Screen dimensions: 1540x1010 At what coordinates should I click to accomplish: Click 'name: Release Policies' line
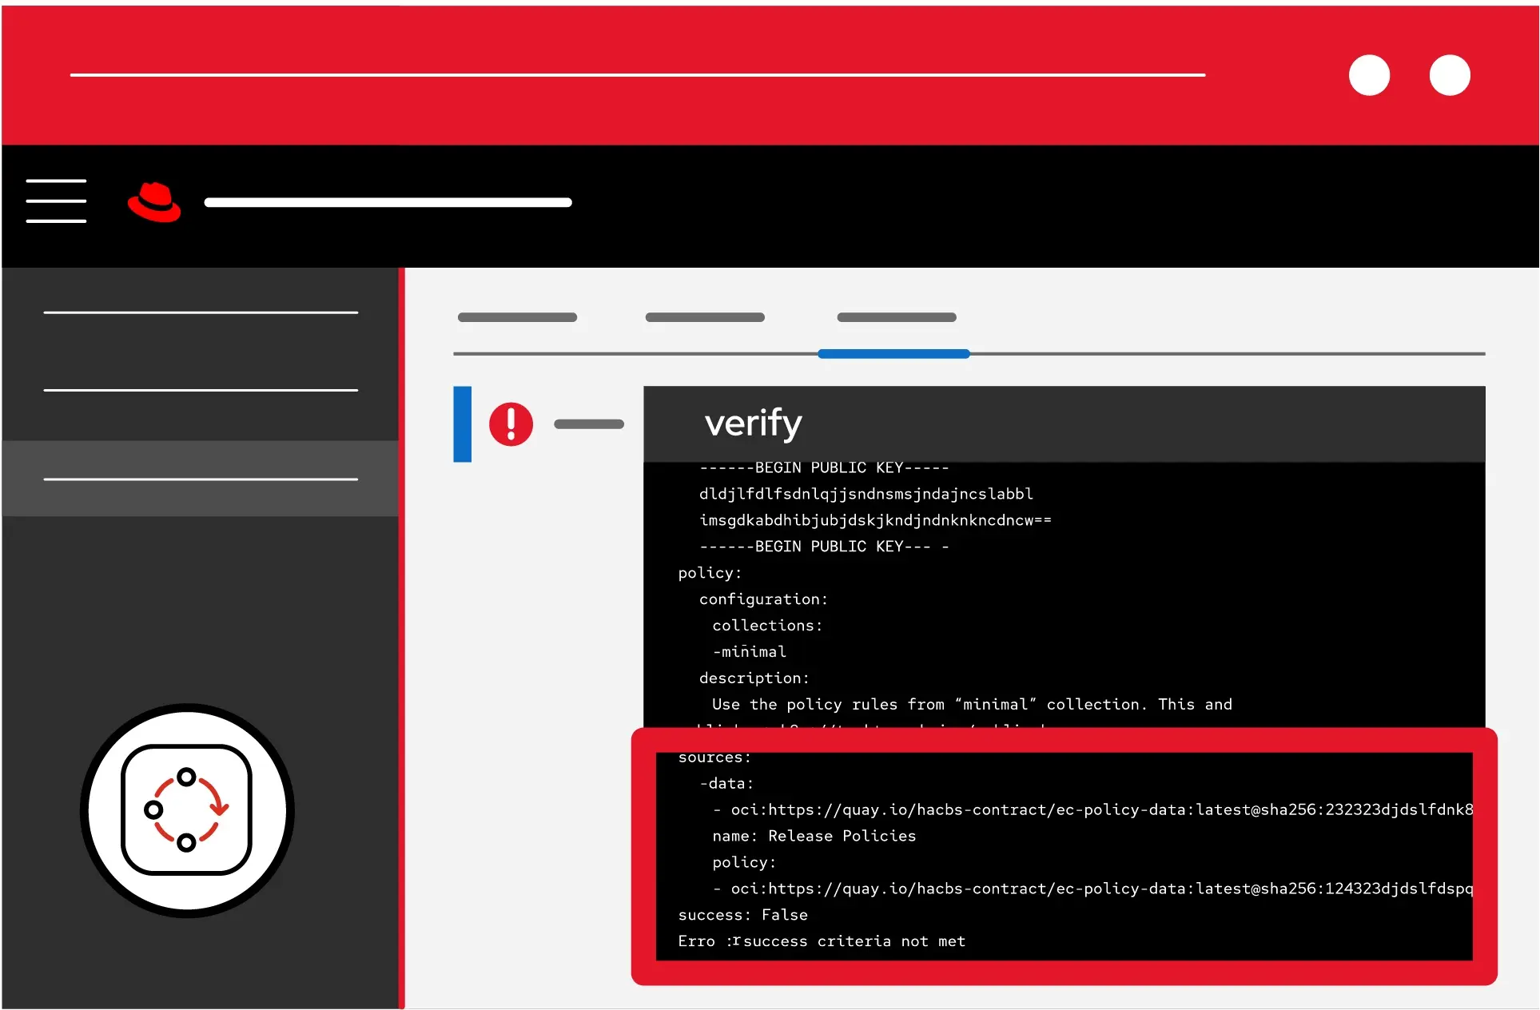[814, 836]
